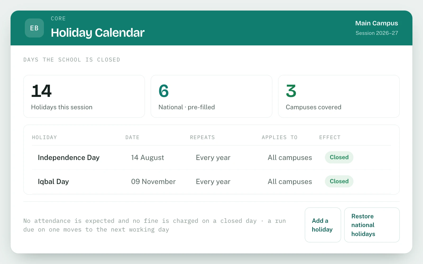Open the 6 National pre-filled card
423x264 pixels.
(x=212, y=96)
